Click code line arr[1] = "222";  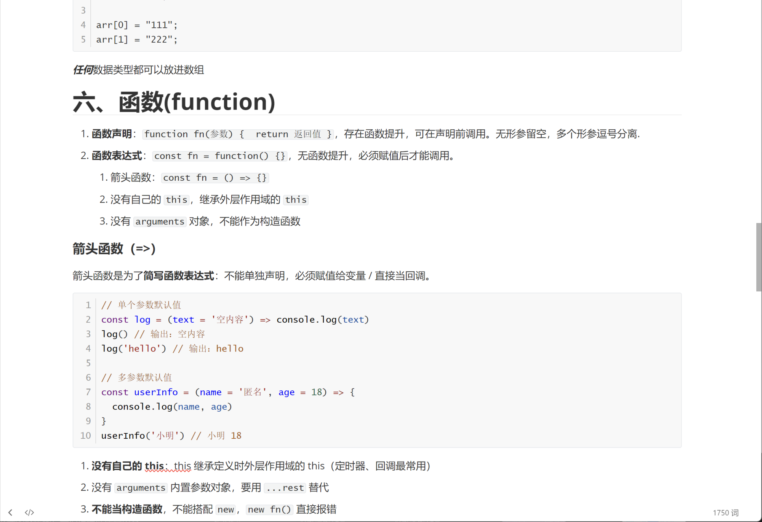pyautogui.click(x=137, y=40)
